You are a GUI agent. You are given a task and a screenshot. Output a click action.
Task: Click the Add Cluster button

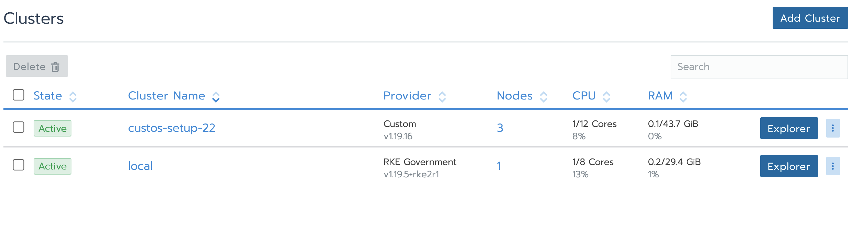point(810,18)
